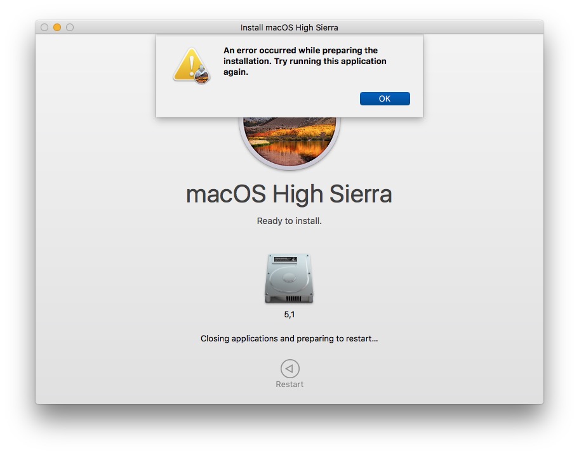Image resolution: width=579 pixels, height=455 pixels.
Task: Click the greyed-out zoom button in the title bar
Action: click(70, 27)
